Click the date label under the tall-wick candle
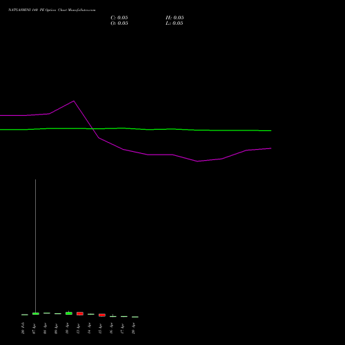This screenshot has height=345, width=345. tap(34, 328)
